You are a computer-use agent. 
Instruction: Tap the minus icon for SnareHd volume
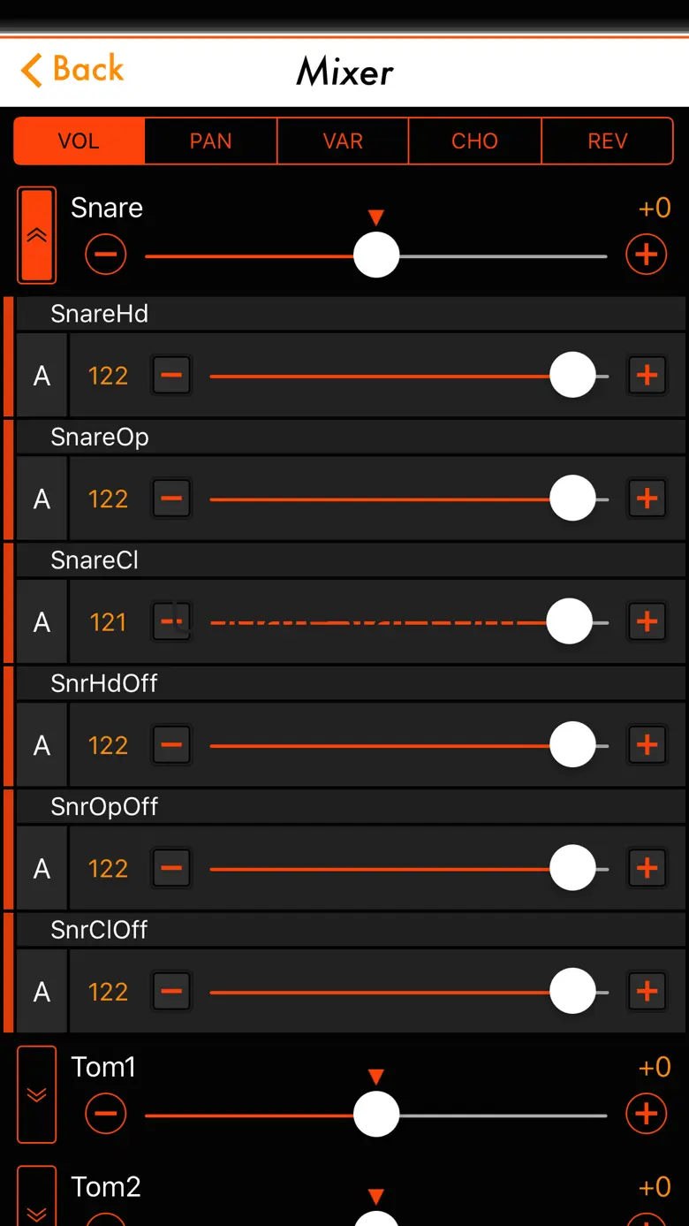171,376
